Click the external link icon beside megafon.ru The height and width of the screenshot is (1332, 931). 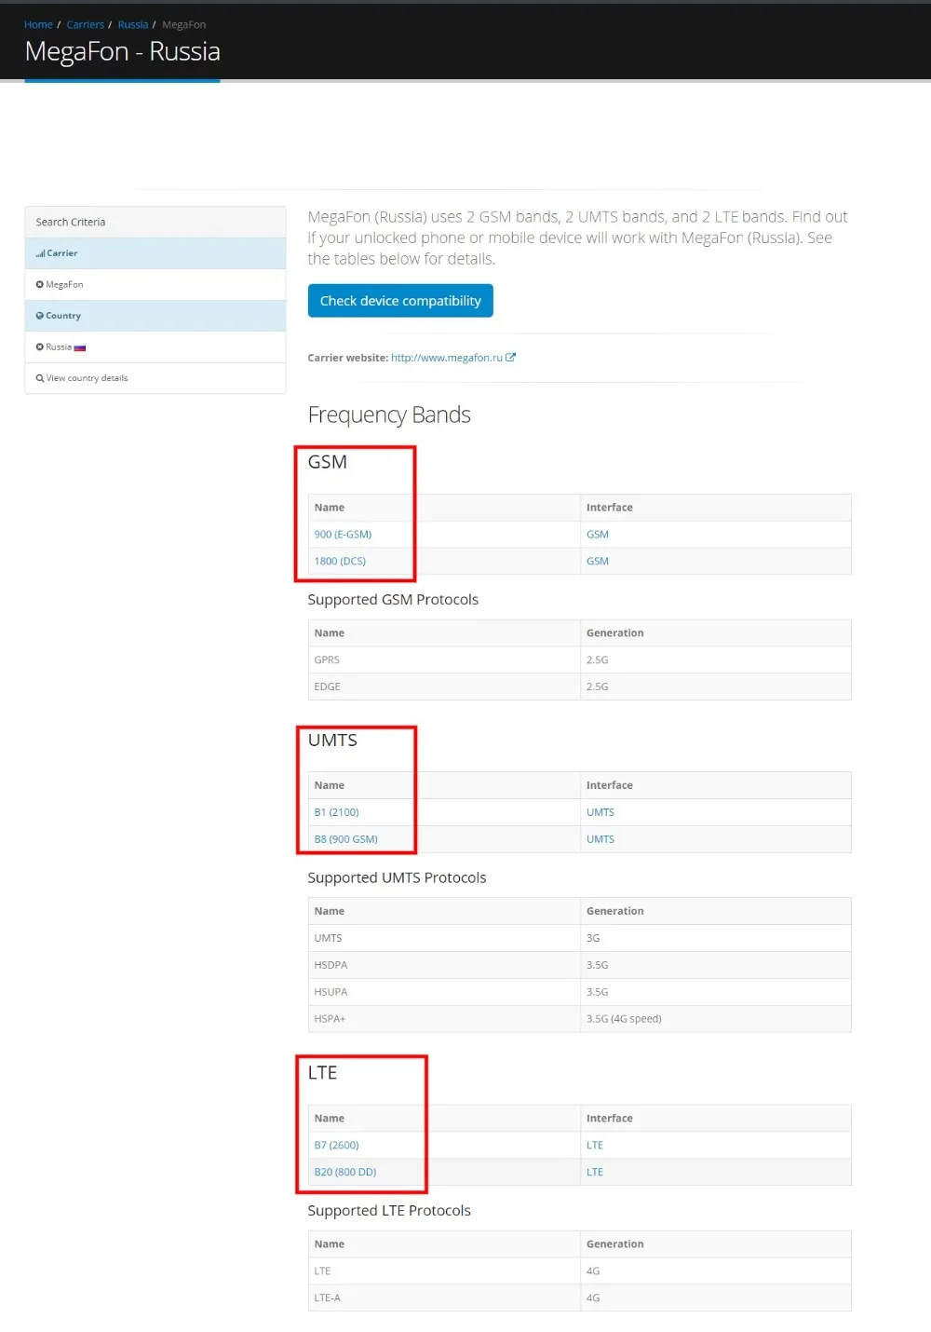[x=510, y=358]
